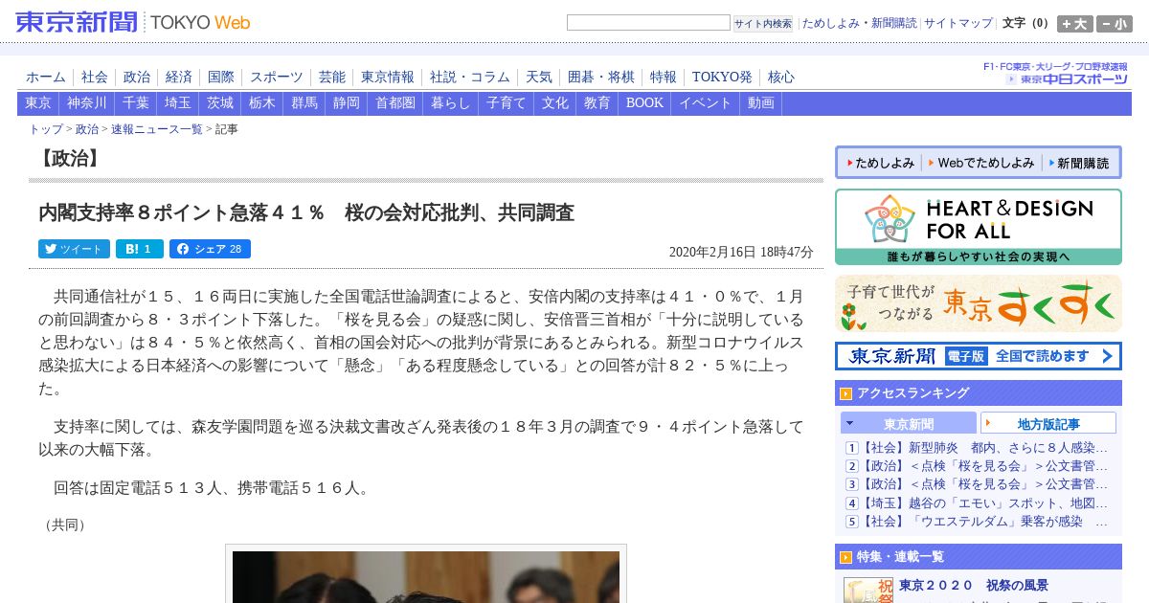Open the 政治 section in navigation
The width and height of the screenshot is (1149, 603).
pyautogui.click(x=137, y=77)
